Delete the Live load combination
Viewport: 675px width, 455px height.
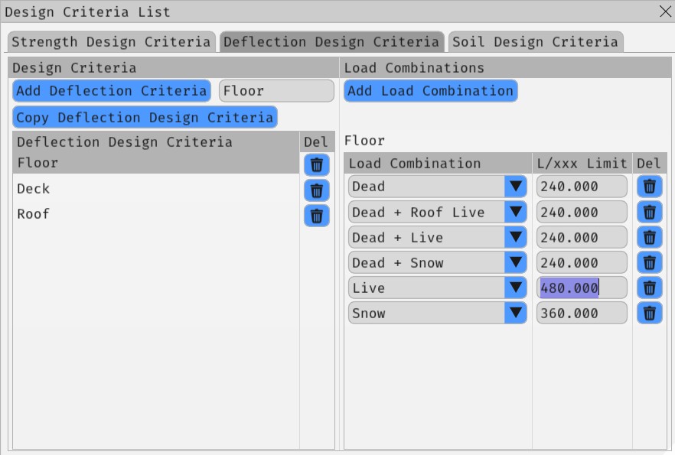651,287
